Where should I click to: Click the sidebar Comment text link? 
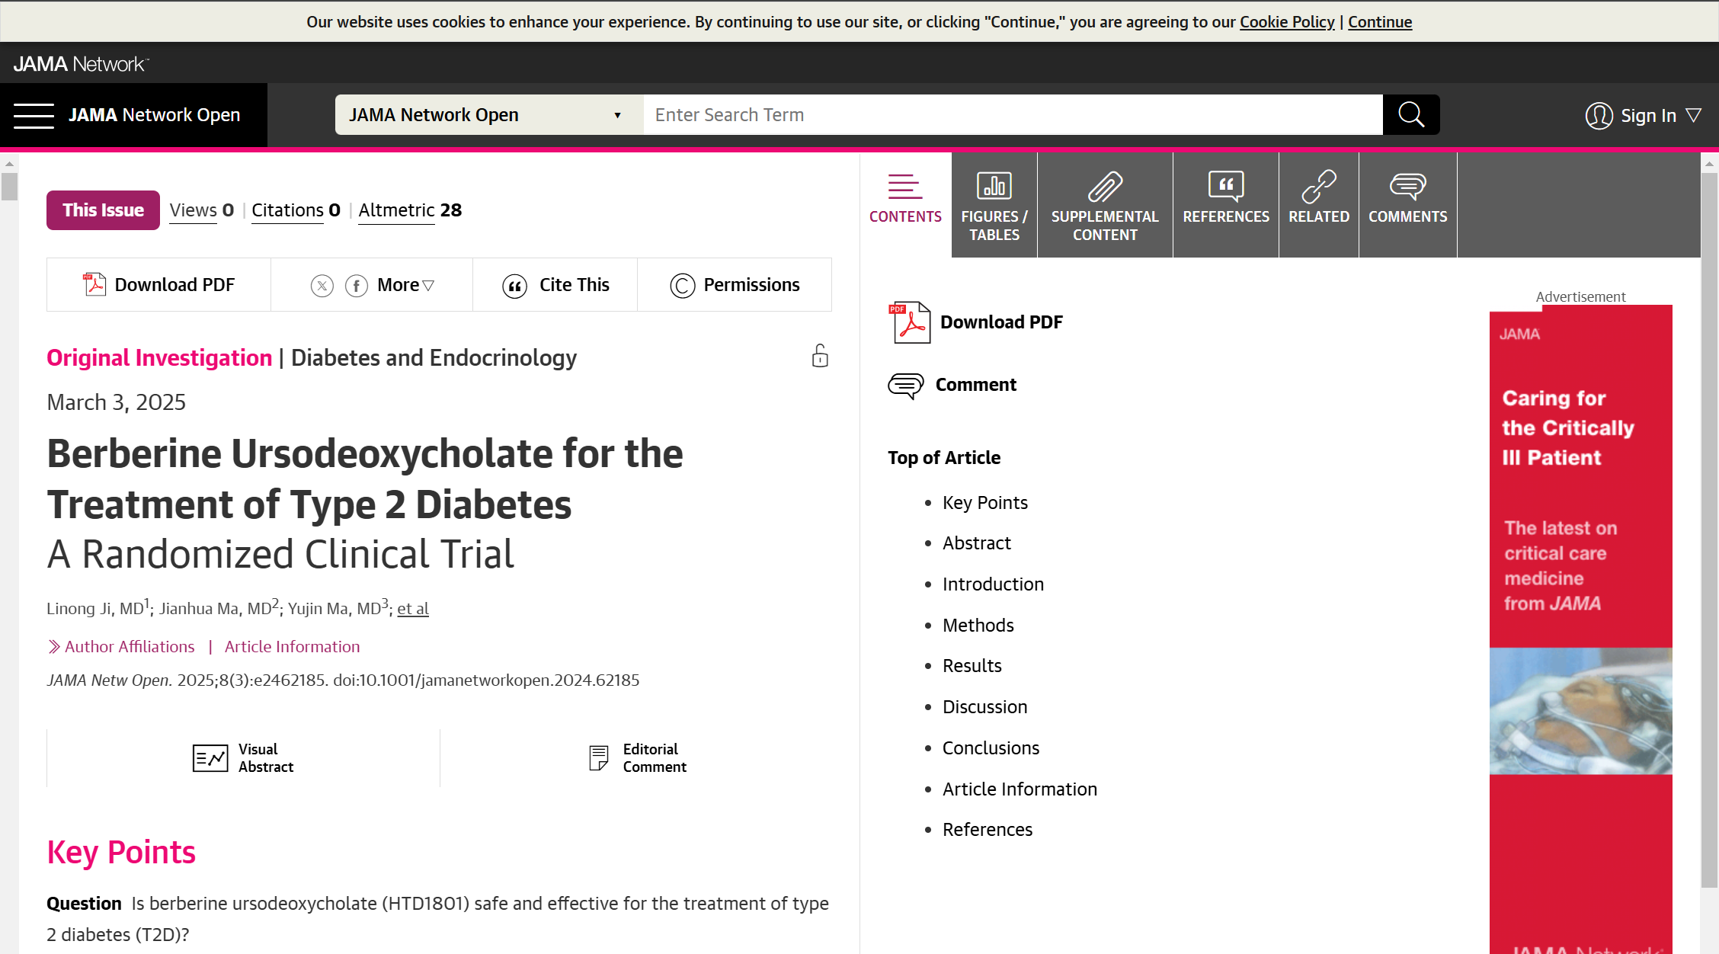(975, 385)
